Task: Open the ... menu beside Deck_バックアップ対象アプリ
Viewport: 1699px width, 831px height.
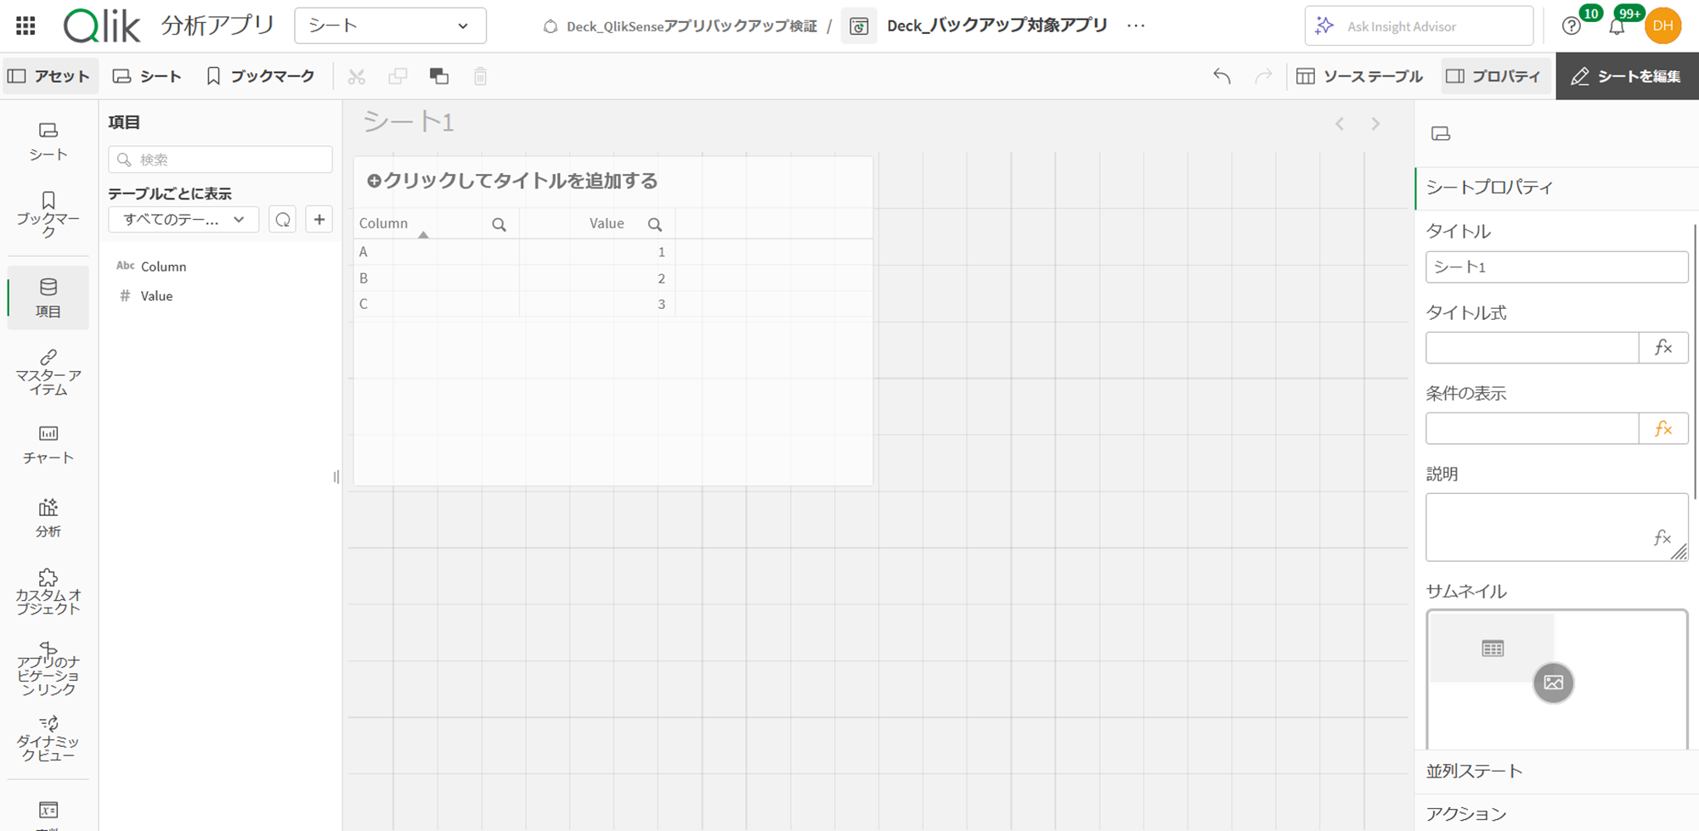Action: pyautogui.click(x=1136, y=25)
